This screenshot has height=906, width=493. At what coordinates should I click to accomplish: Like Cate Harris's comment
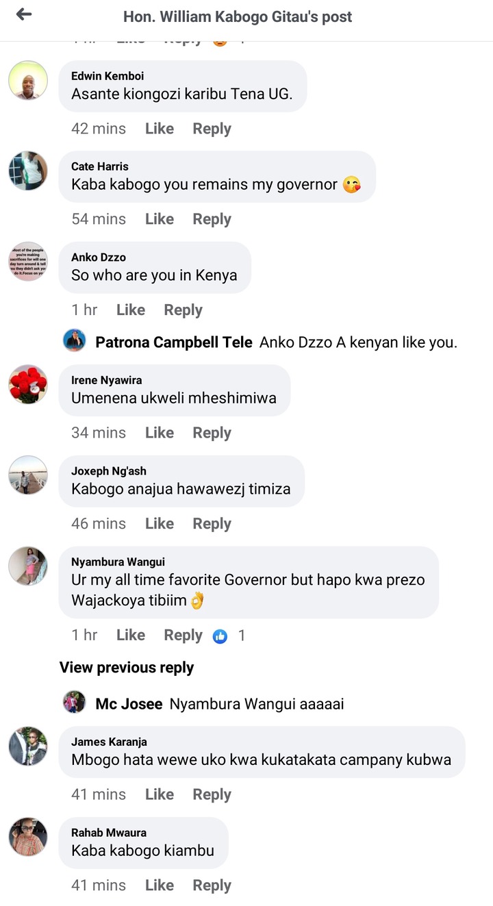coord(160,219)
